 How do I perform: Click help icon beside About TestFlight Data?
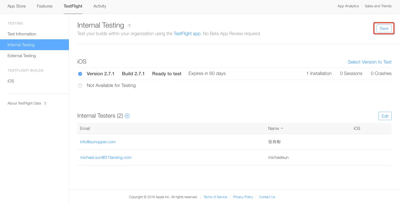point(45,103)
